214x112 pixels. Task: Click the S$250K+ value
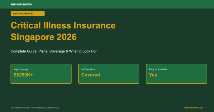(23, 75)
